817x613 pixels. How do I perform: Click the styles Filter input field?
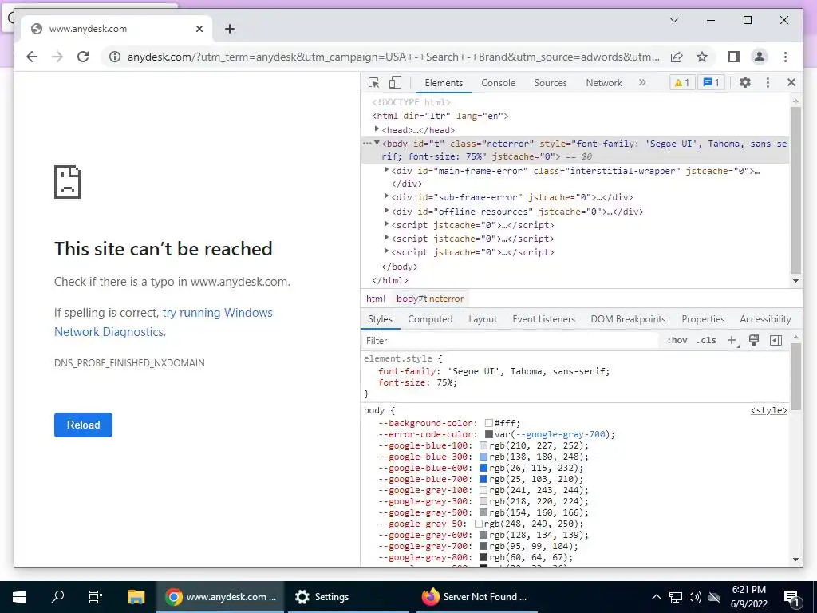(511, 340)
